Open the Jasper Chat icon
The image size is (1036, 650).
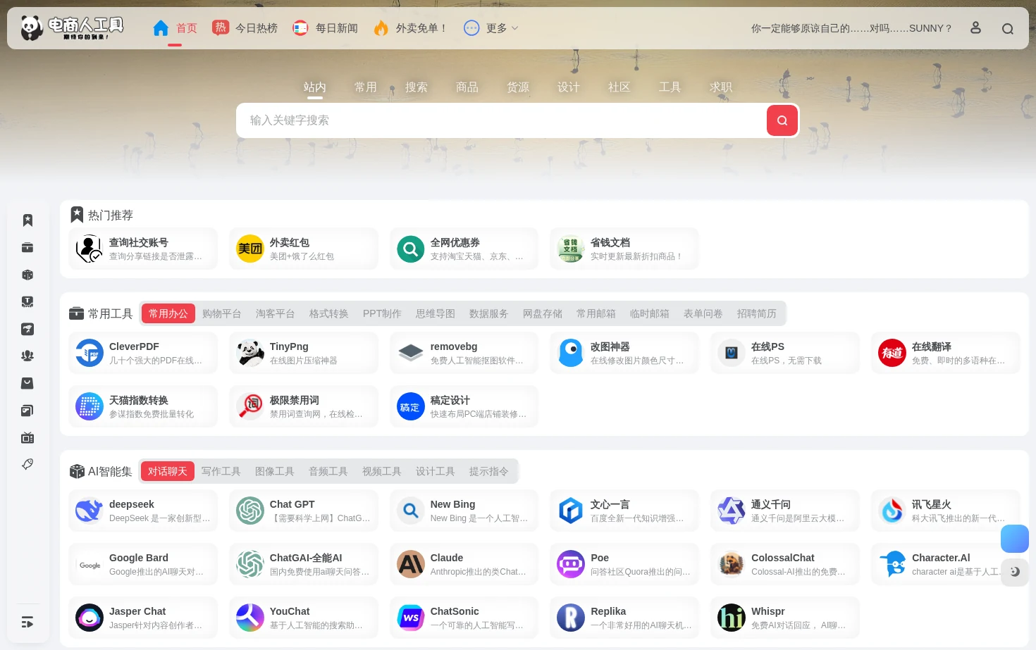[x=90, y=618]
